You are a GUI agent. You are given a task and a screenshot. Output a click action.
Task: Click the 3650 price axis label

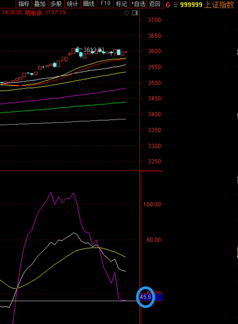pyautogui.click(x=154, y=36)
